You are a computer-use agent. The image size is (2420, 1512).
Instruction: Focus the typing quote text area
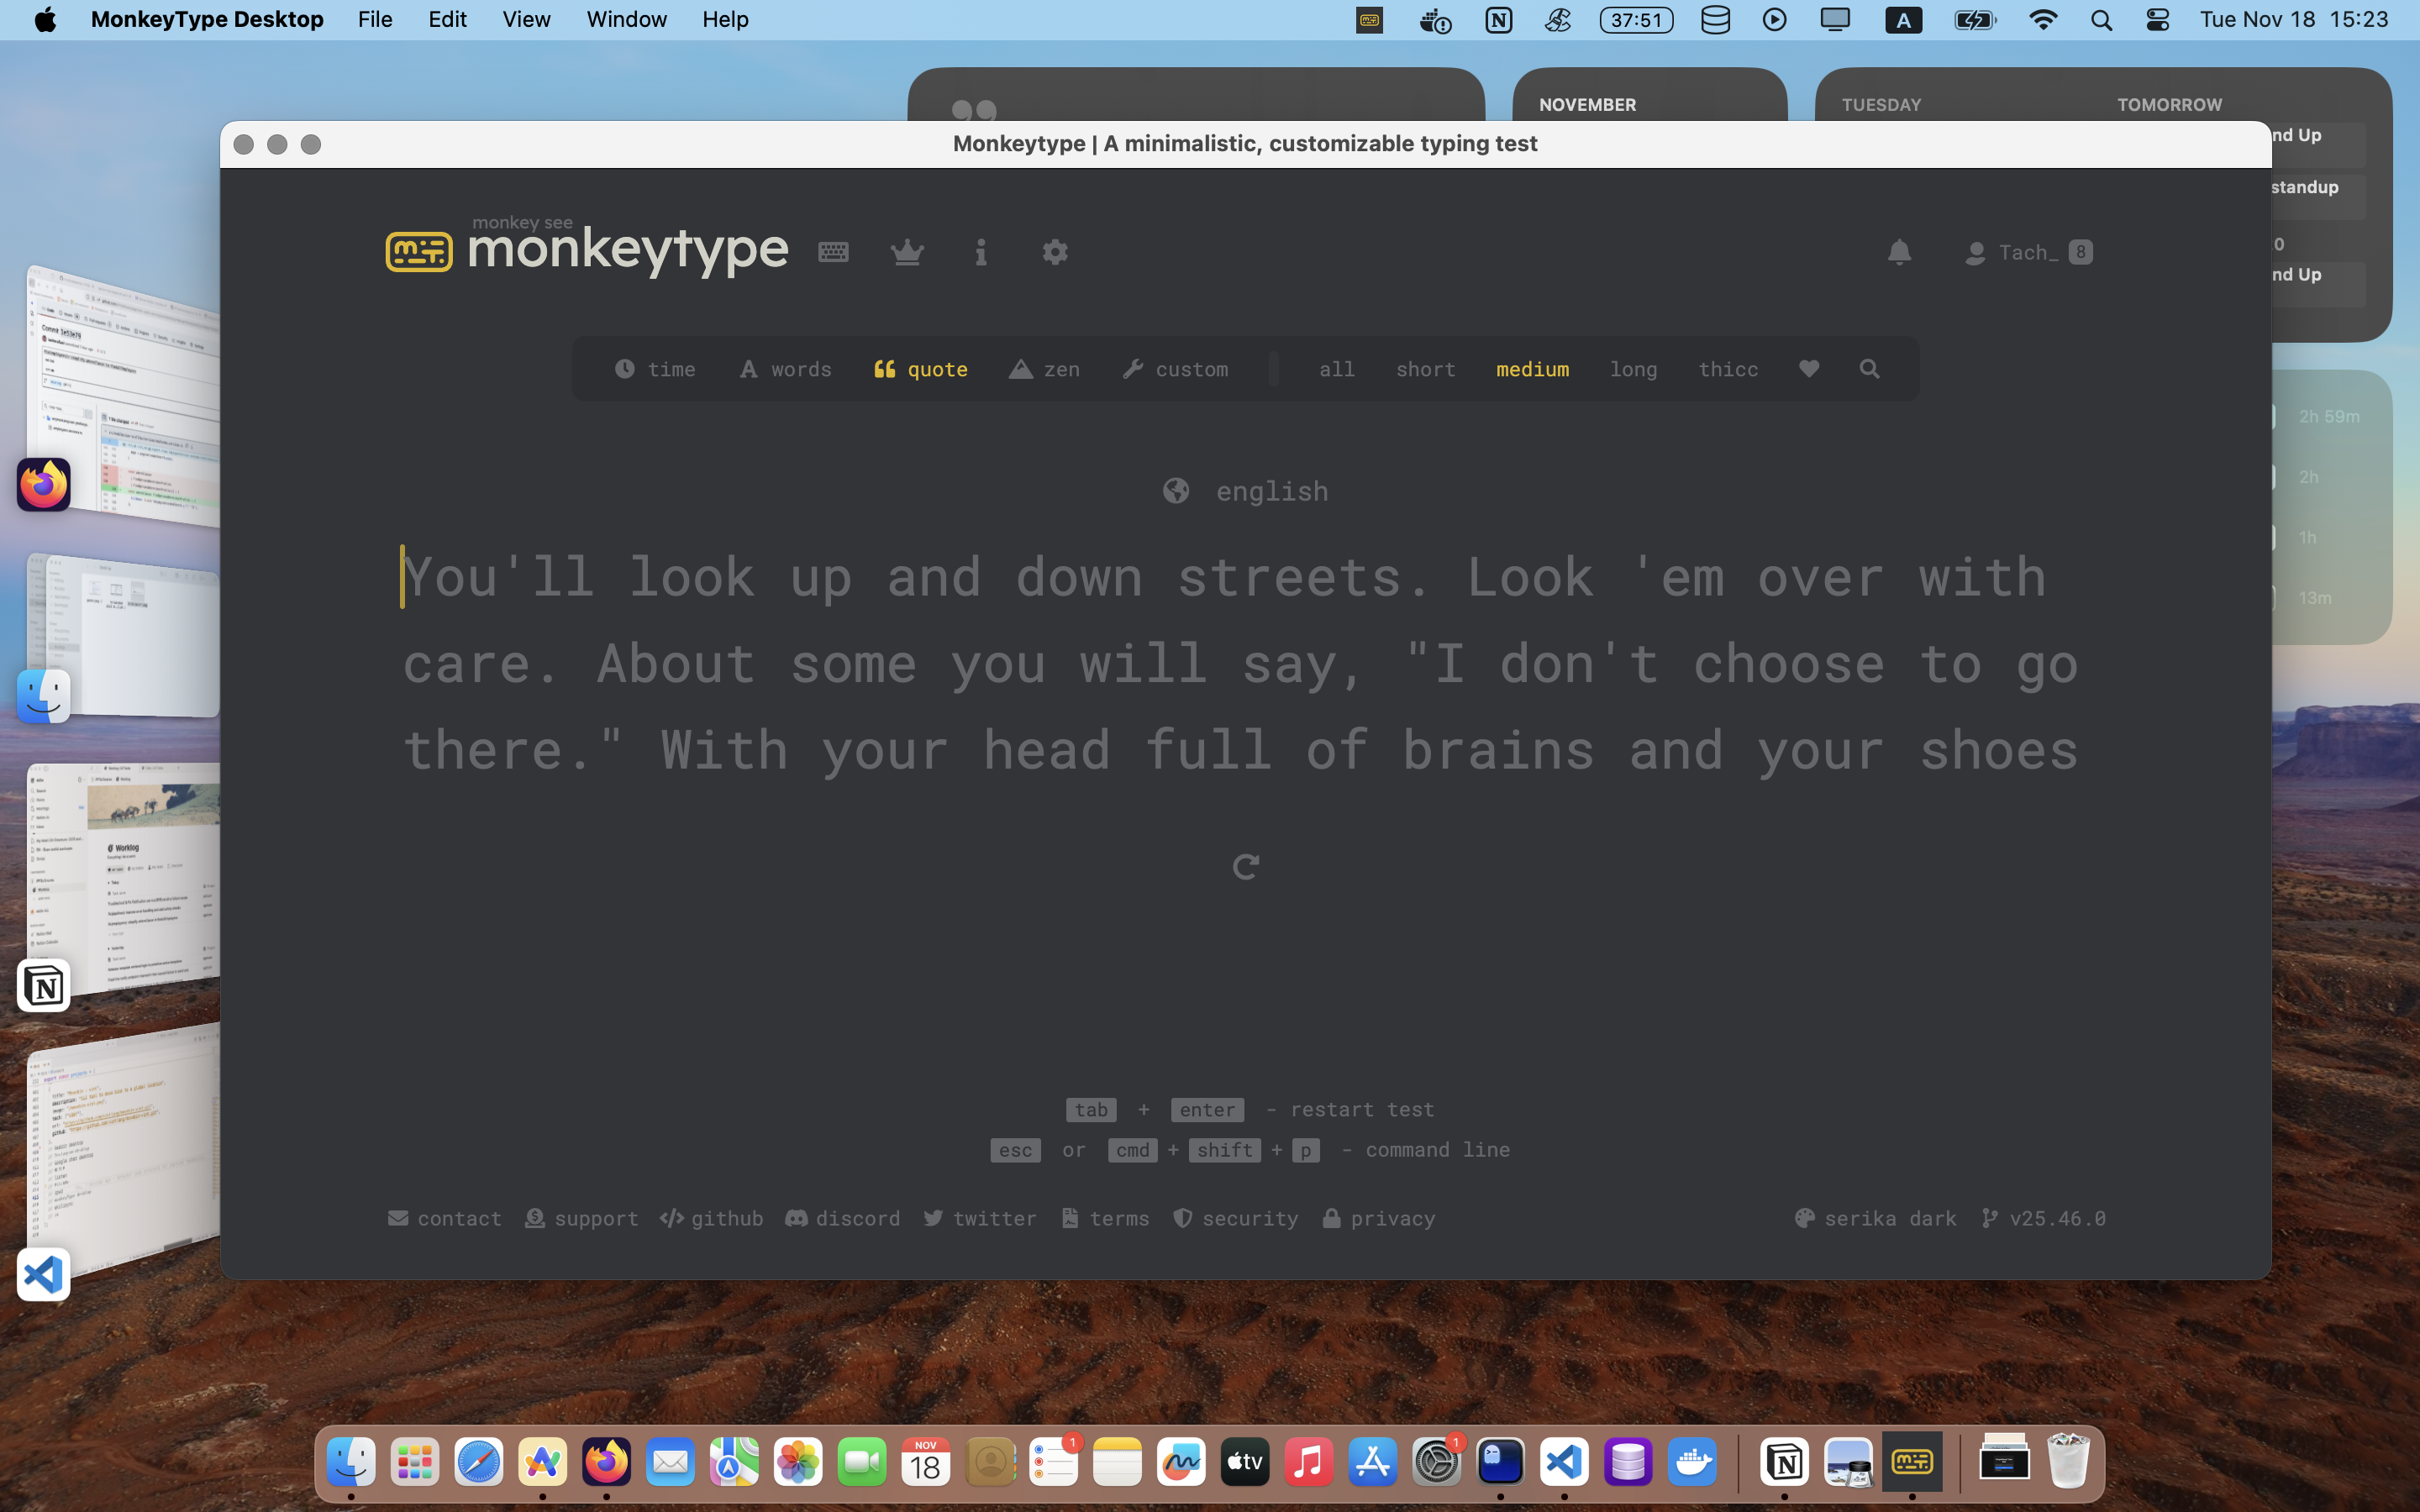point(1241,663)
